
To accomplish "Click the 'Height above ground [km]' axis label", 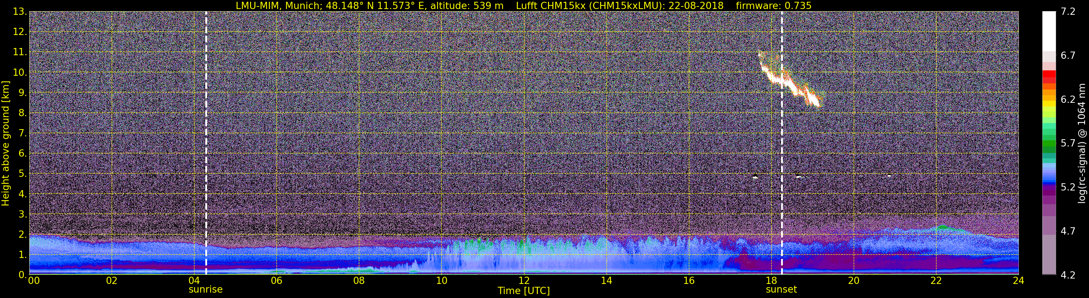I will pyautogui.click(x=5, y=144).
